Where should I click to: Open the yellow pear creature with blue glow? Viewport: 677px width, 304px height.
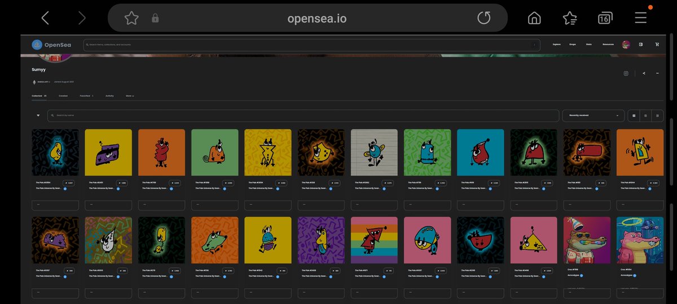pos(55,153)
